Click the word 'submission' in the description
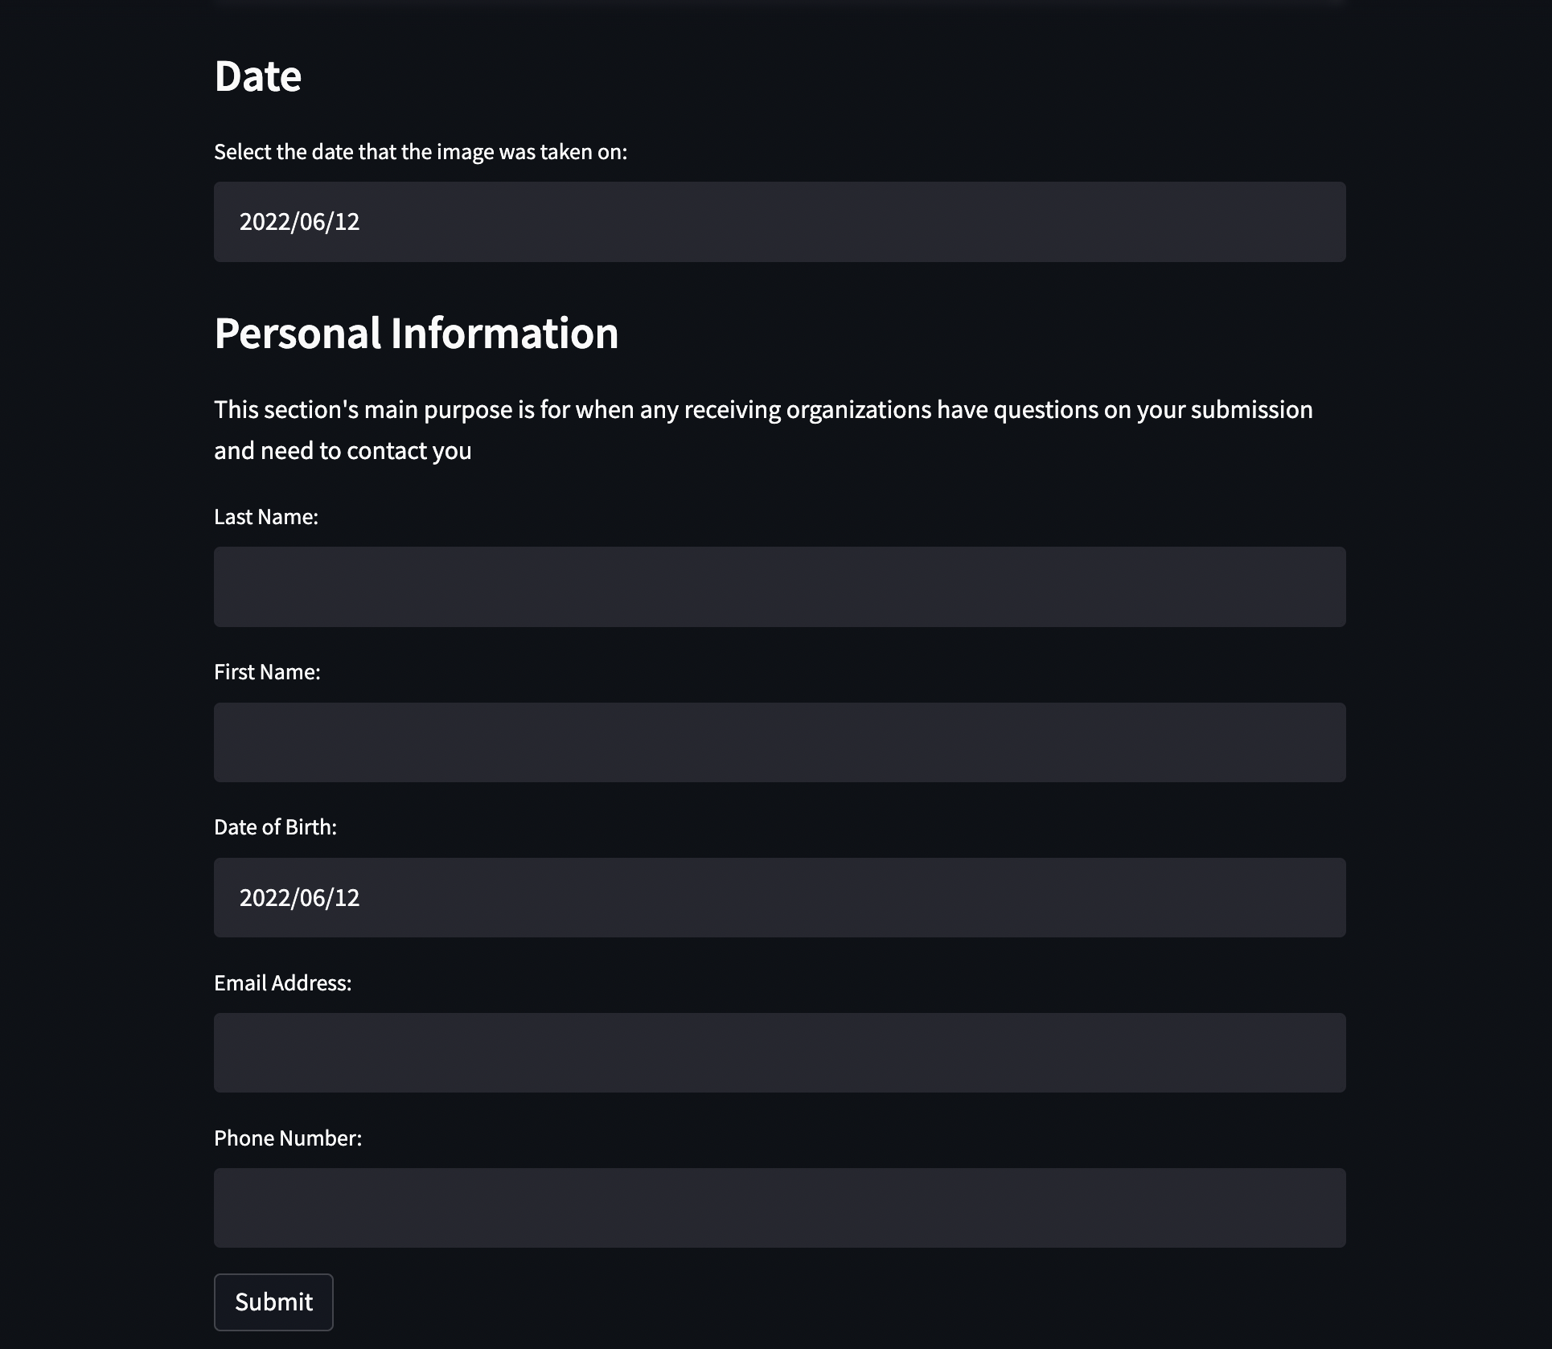The image size is (1552, 1349). point(1251,410)
